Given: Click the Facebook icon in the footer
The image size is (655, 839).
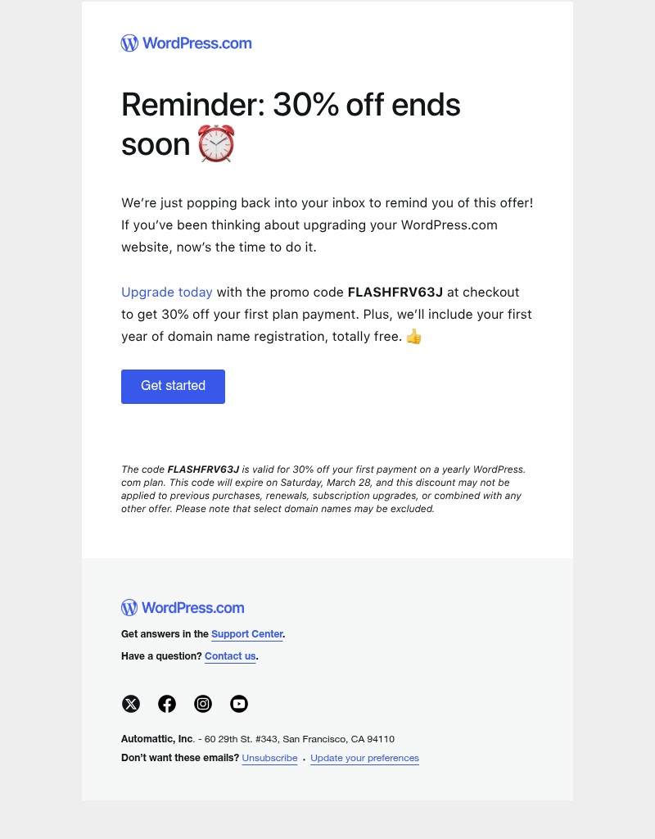Looking at the screenshot, I should click(x=167, y=704).
